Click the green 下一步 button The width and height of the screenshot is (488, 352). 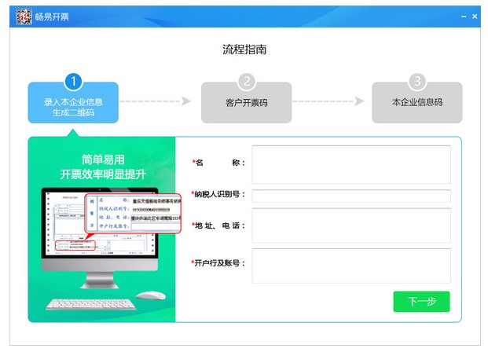tap(421, 301)
